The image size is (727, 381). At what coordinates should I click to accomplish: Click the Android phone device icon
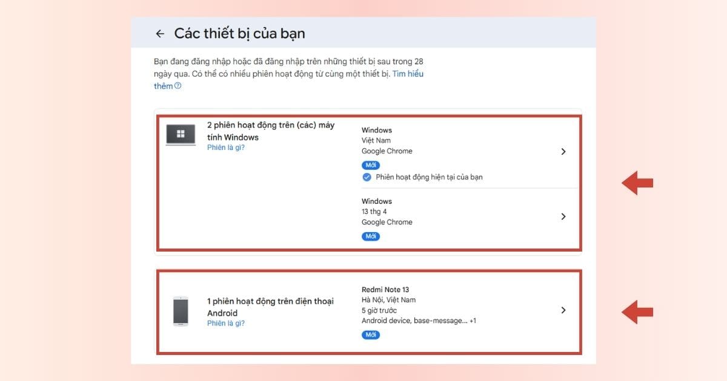[181, 311]
